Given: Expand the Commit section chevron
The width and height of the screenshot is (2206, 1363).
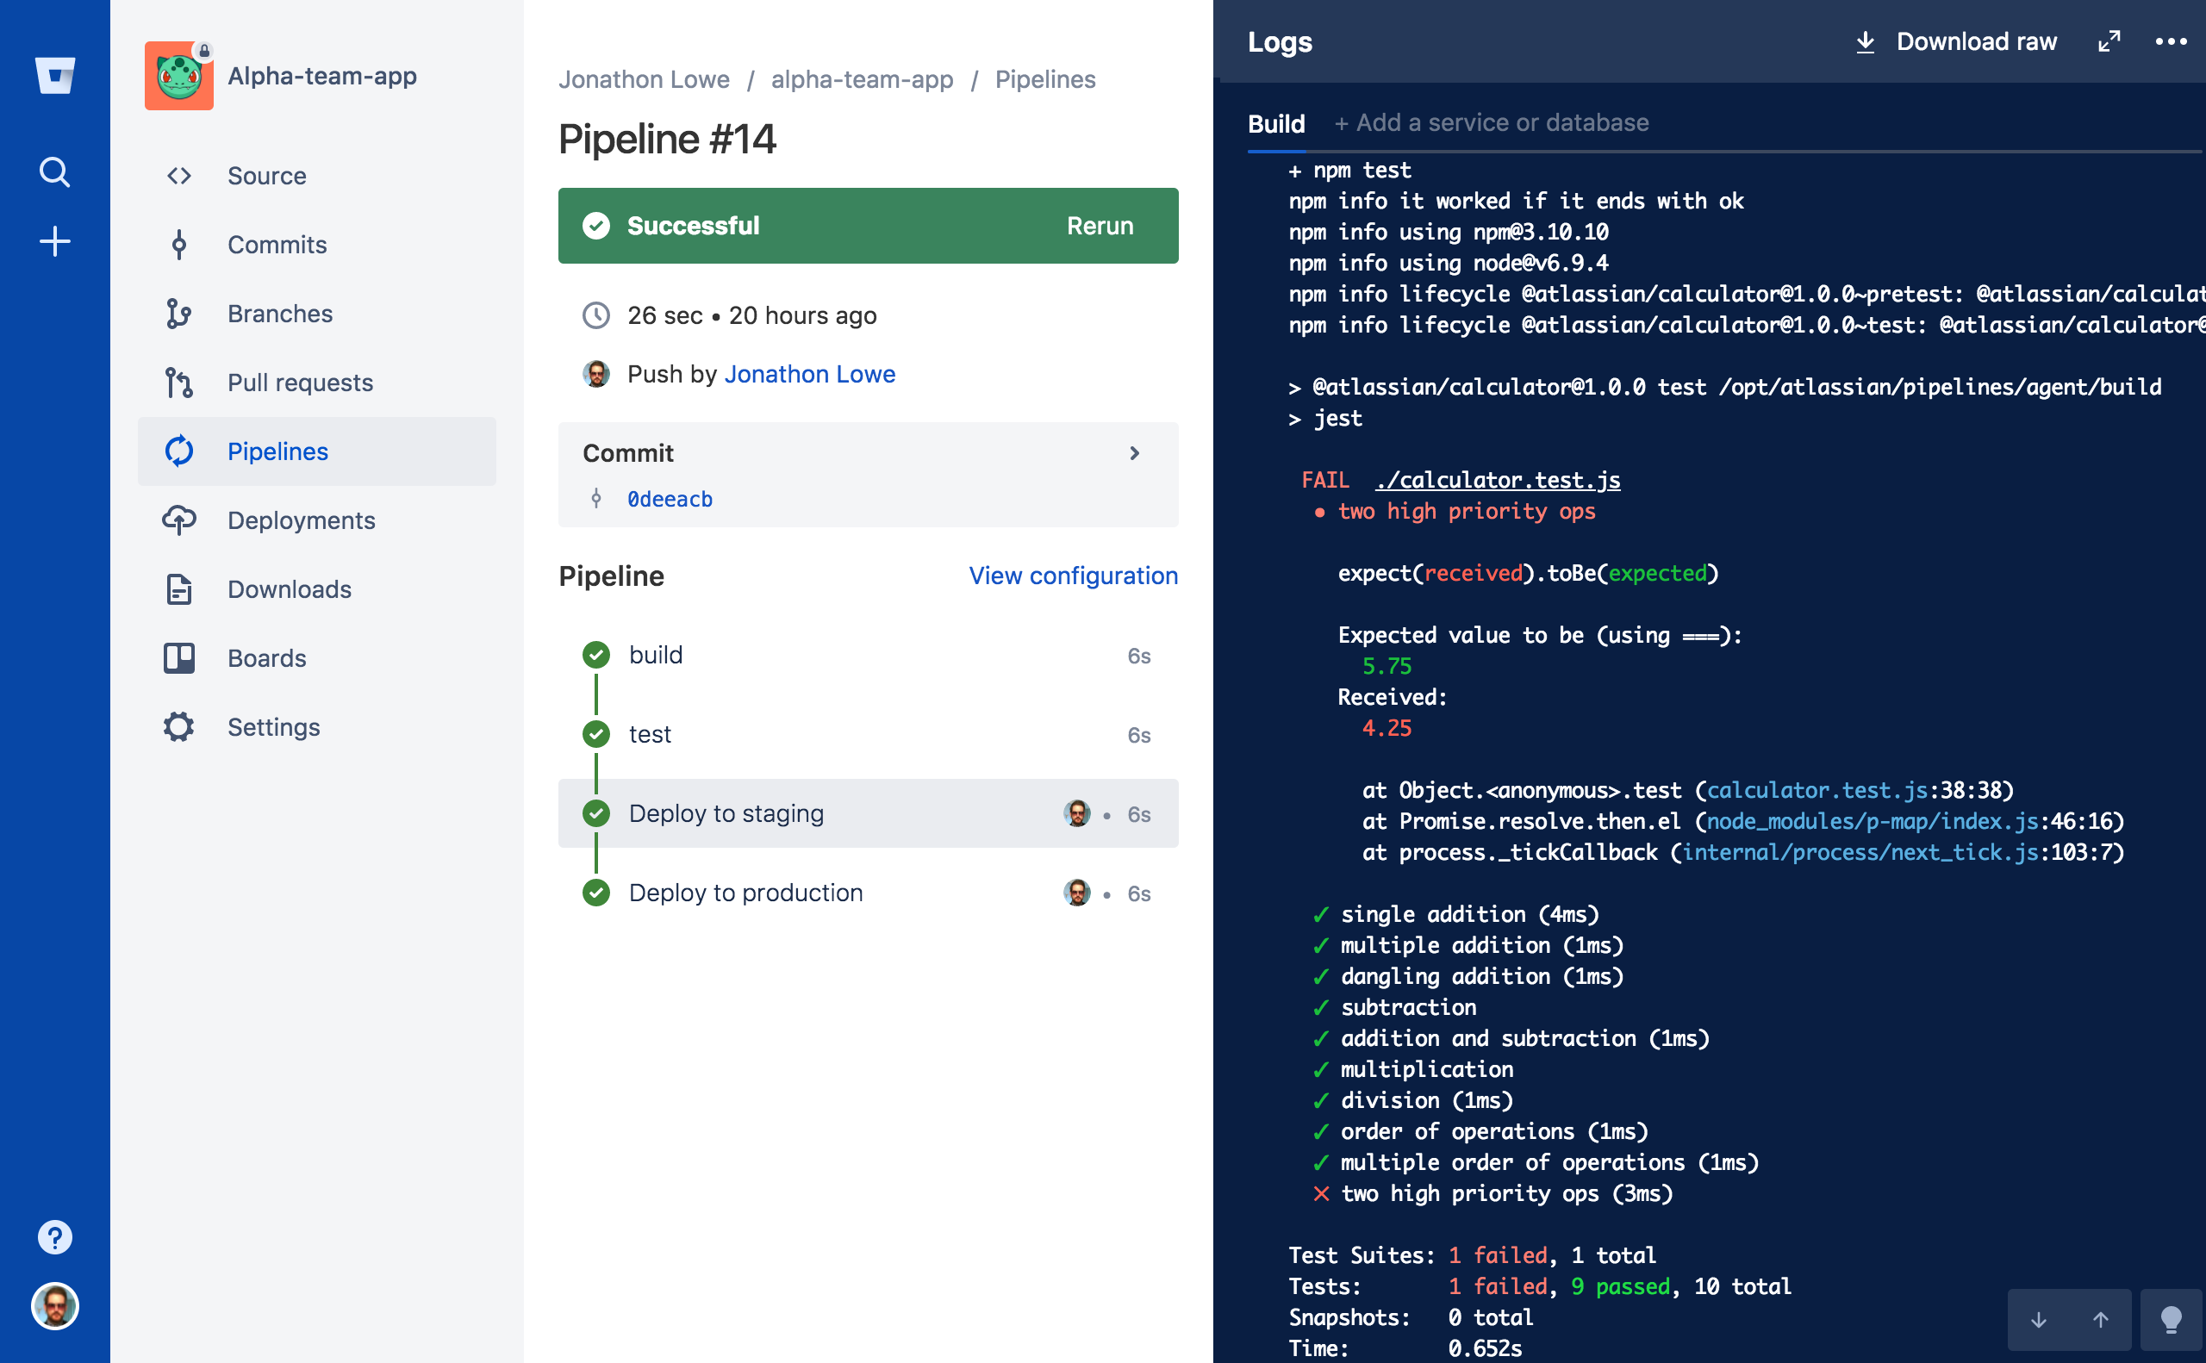Looking at the screenshot, I should pyautogui.click(x=1136, y=454).
